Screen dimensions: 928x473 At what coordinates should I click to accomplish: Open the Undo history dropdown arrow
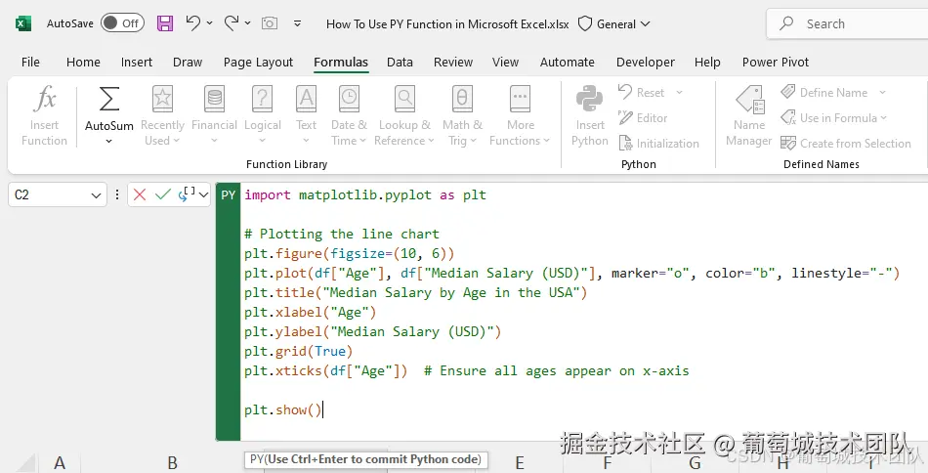[209, 23]
